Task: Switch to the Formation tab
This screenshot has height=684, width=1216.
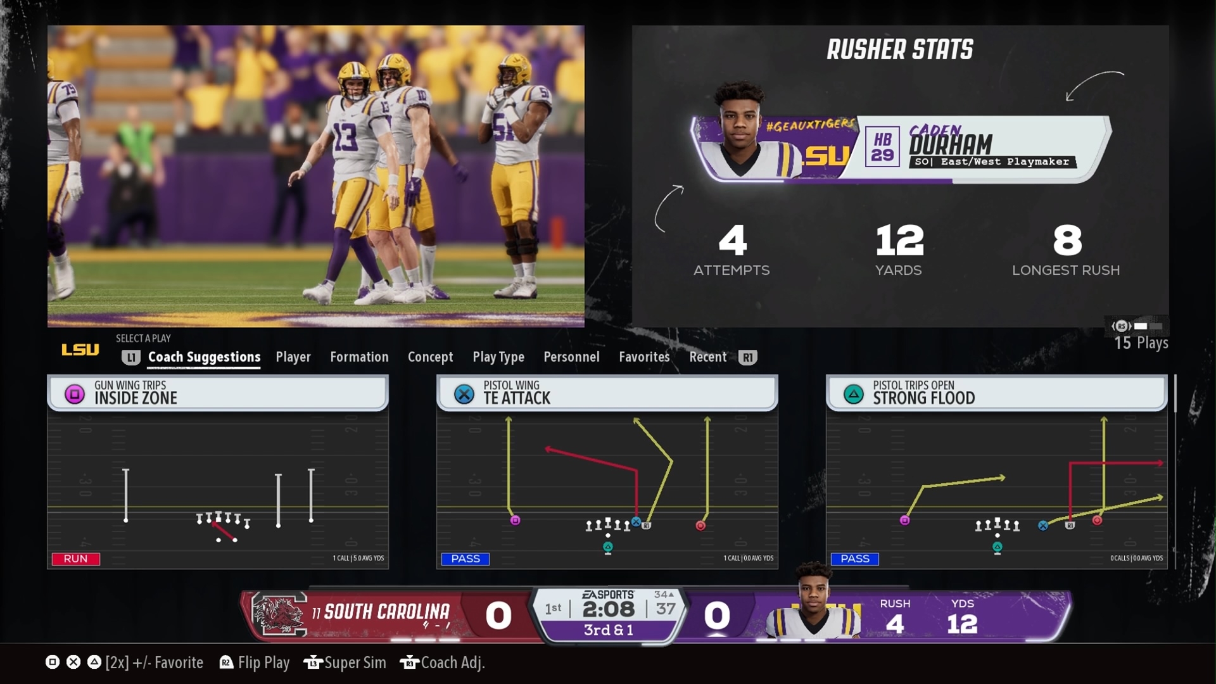Action: [359, 357]
